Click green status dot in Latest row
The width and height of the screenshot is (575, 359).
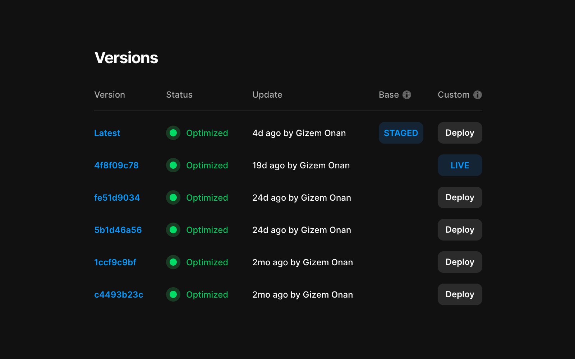pyautogui.click(x=173, y=133)
